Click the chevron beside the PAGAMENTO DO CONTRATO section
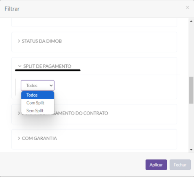The image size is (194, 177). point(19,113)
